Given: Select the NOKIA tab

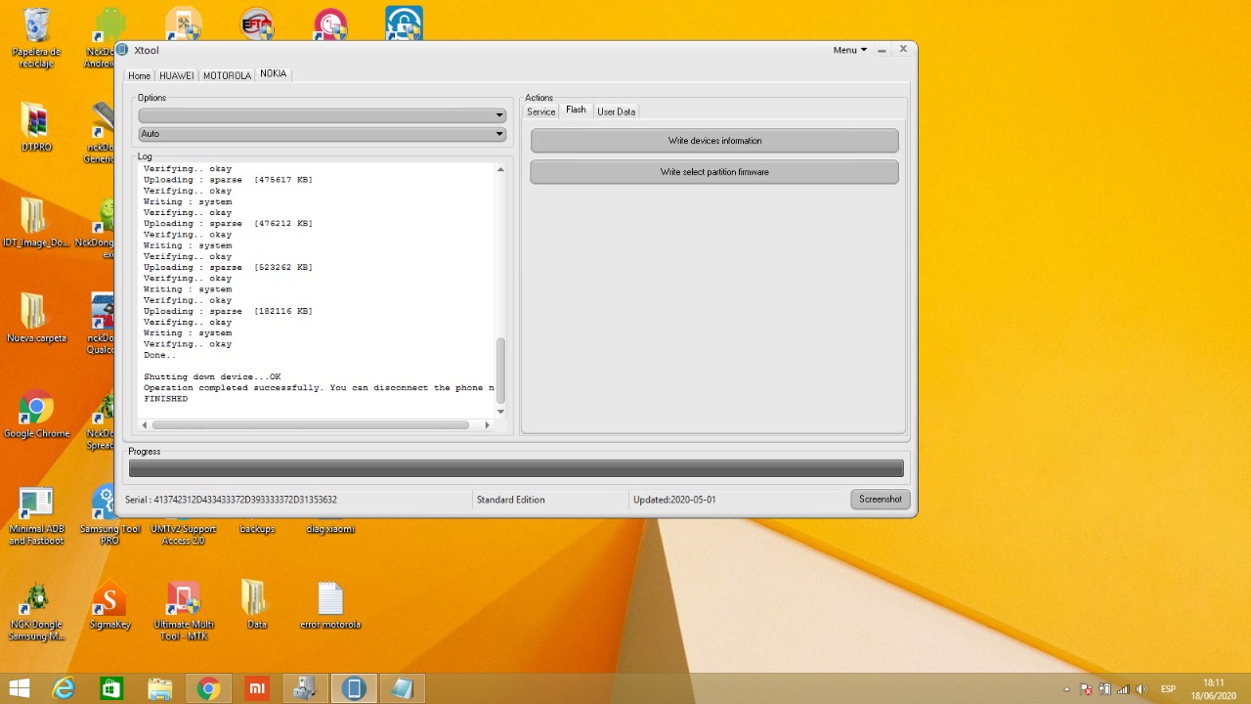Looking at the screenshot, I should [274, 74].
